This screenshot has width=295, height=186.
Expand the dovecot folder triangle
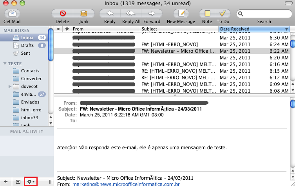(10, 86)
